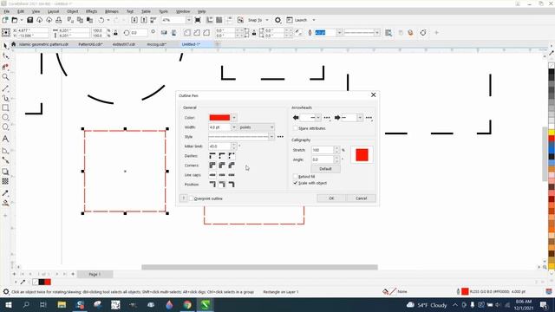Switch to the Islamic geometric pattern.cdr tab
The width and height of the screenshot is (555, 312).
43,44
